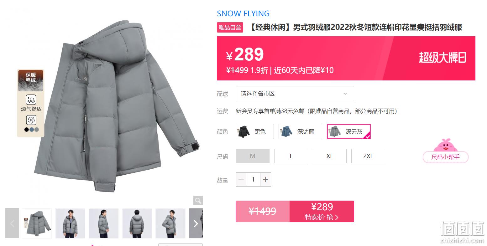Choose size 2XL
The height and width of the screenshot is (246, 487).
(368, 156)
